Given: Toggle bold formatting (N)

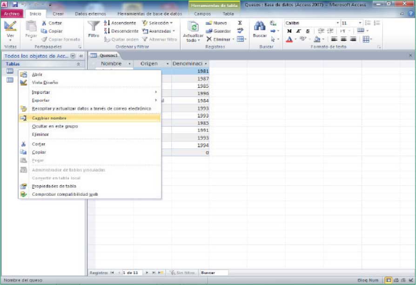Looking at the screenshot, I should (289, 31).
